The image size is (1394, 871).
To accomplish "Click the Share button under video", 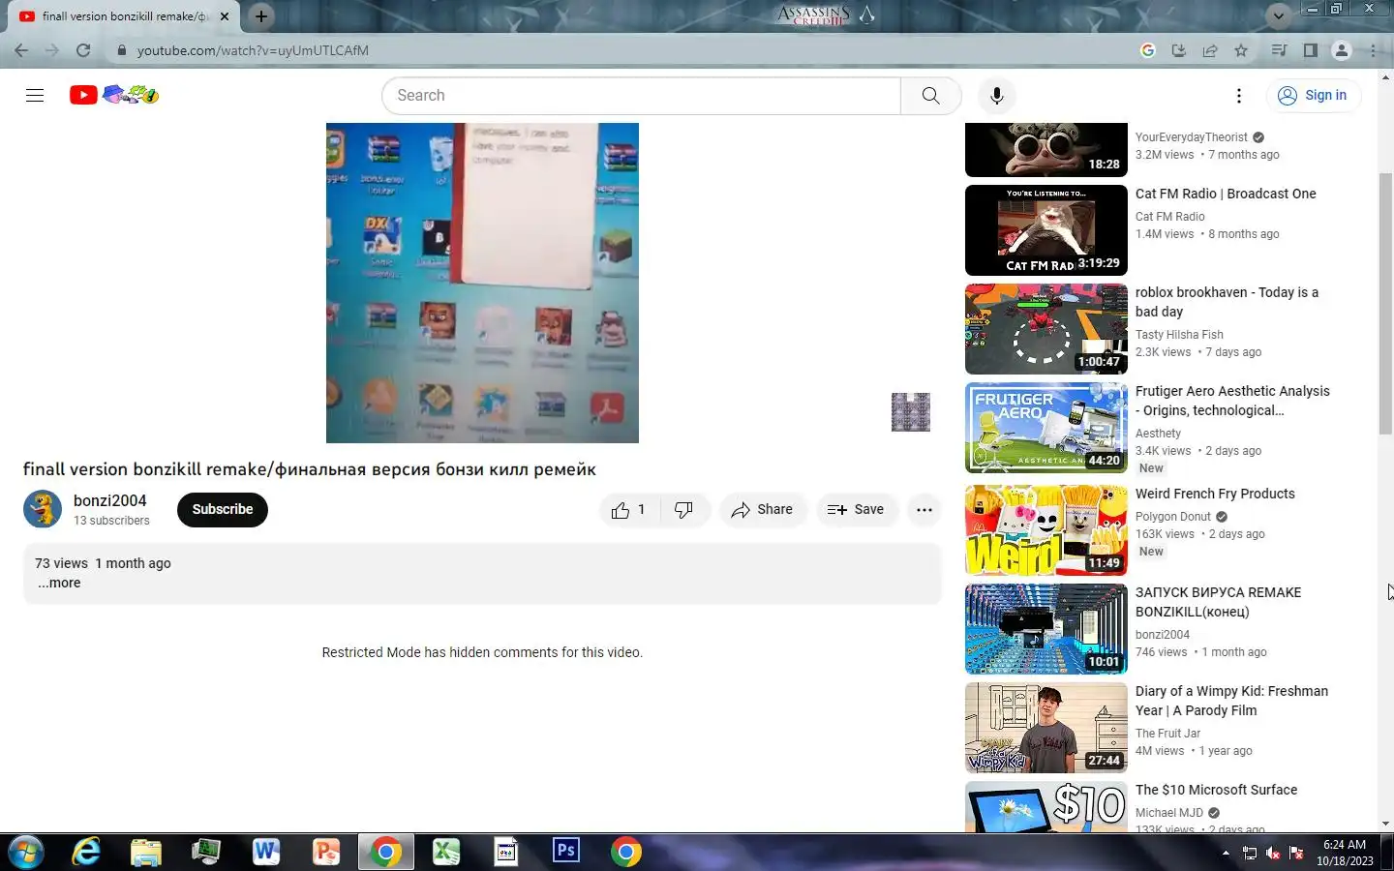I will pos(763,510).
